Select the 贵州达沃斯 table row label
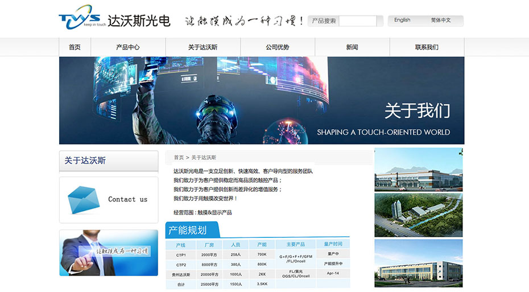The height and width of the screenshot is (292, 529). coord(181,275)
